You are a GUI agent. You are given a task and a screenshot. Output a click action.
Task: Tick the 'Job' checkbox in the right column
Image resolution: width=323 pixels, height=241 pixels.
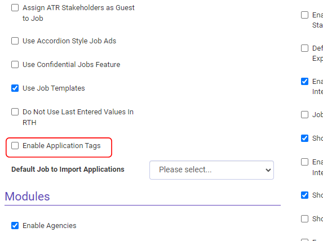pos(304,115)
